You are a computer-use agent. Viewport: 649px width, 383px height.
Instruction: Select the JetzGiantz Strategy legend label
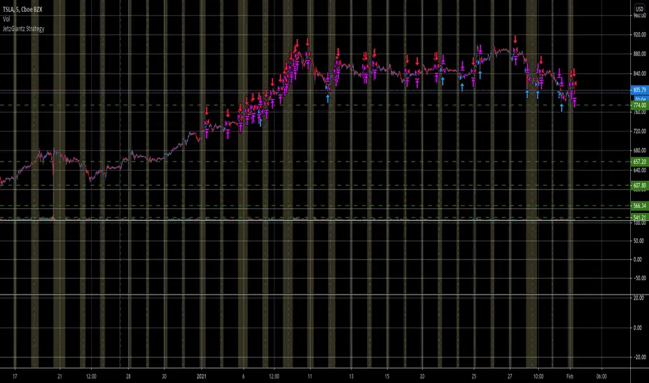pos(23,29)
